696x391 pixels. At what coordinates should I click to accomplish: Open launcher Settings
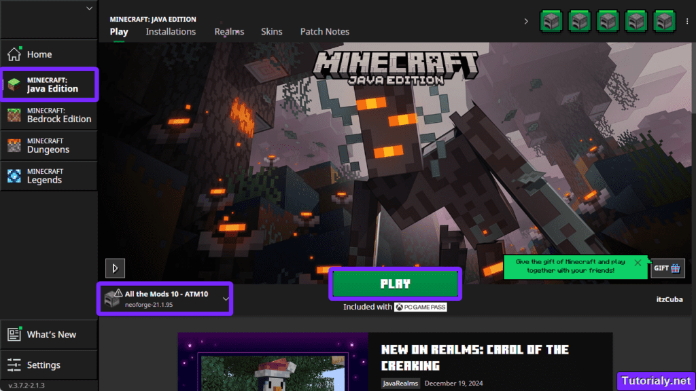coord(49,365)
